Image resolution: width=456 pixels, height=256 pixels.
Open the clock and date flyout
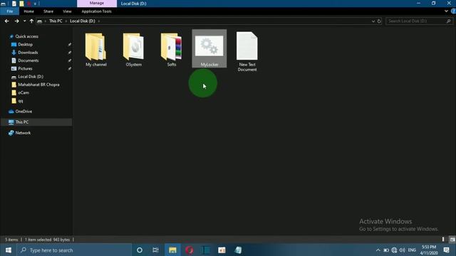click(429, 250)
